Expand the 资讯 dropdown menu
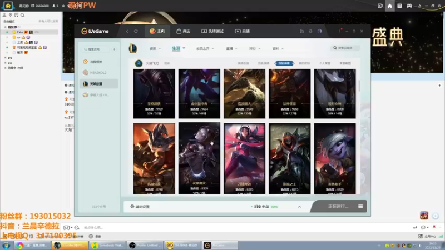 point(155,48)
